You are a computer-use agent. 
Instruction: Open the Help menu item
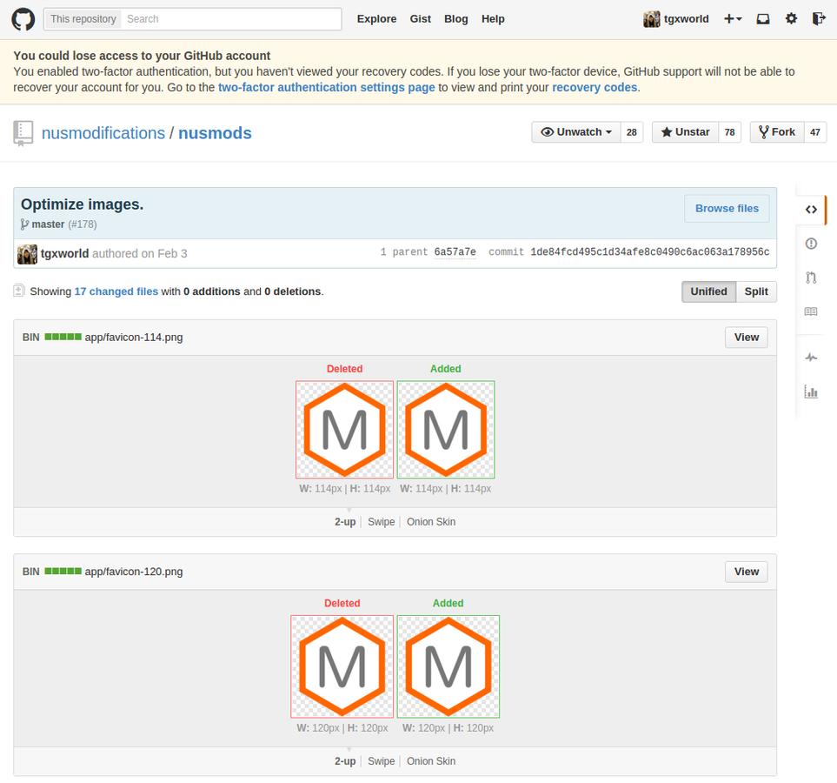(493, 19)
